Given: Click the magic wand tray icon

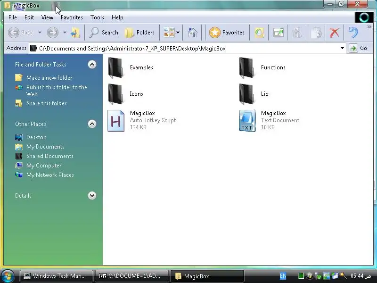Looking at the screenshot, I should pyautogui.click(x=344, y=276).
